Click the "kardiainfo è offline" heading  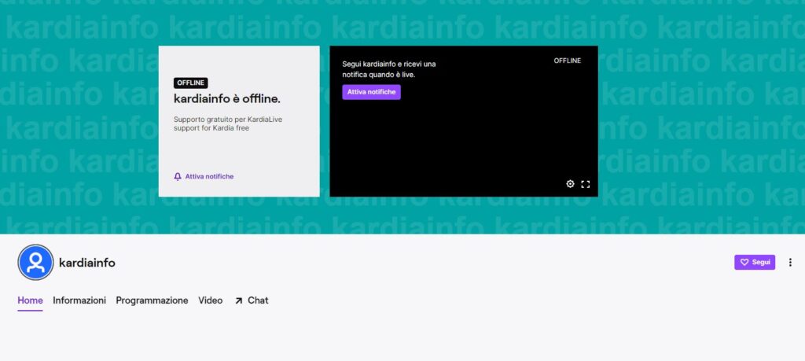tap(226, 99)
